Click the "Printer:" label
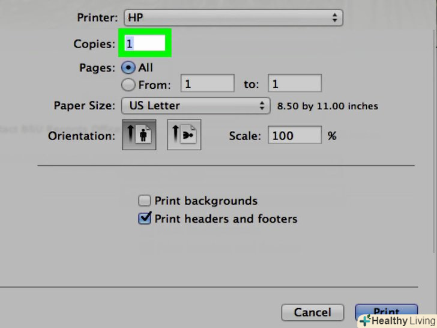This screenshot has width=437, height=328. 97,18
